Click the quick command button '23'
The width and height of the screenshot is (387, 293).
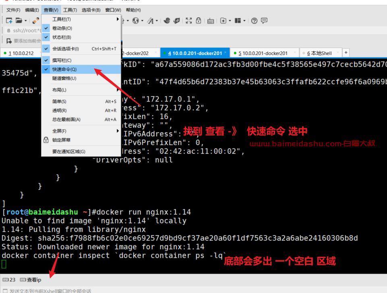(9, 280)
